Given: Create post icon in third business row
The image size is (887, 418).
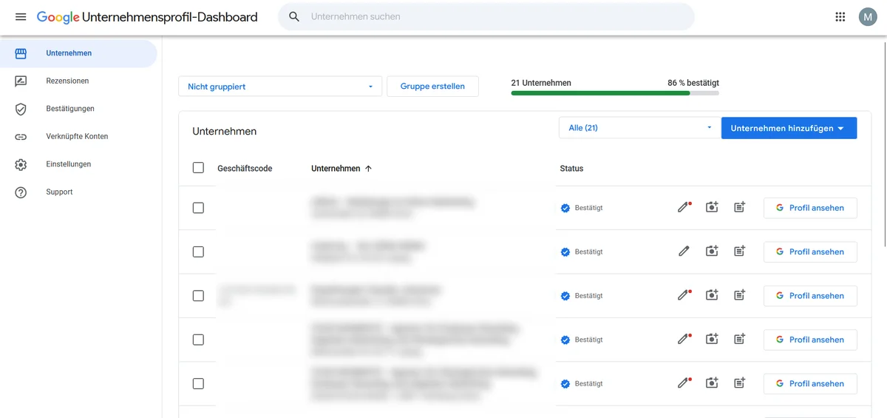Looking at the screenshot, I should point(739,295).
